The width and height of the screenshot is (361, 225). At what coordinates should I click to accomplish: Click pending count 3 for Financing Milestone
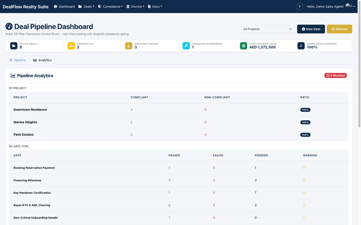pyautogui.click(x=256, y=180)
